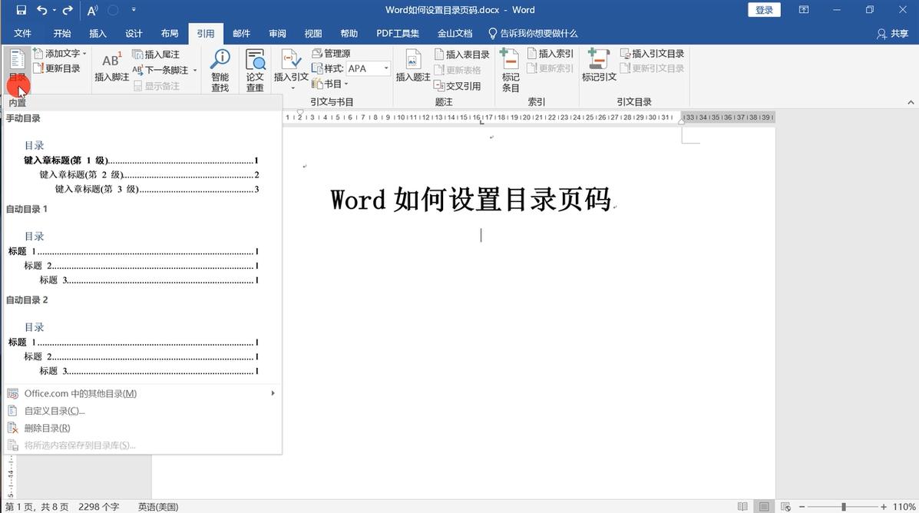Open the citation style APA combo box
Screen dimensions: 919x513
pyautogui.click(x=368, y=68)
